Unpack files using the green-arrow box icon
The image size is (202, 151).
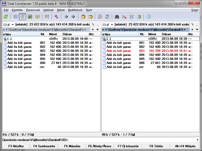coord(90,17)
